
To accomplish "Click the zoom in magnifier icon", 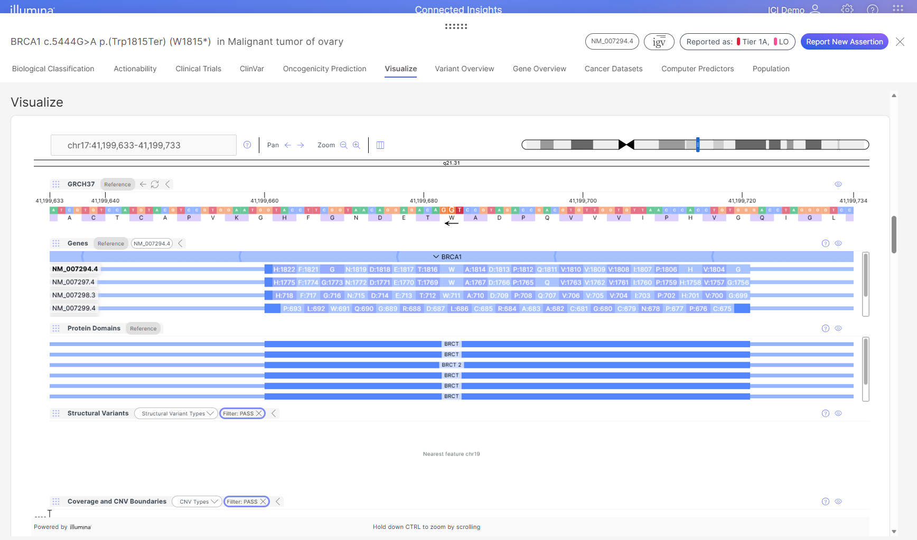I will (x=357, y=145).
